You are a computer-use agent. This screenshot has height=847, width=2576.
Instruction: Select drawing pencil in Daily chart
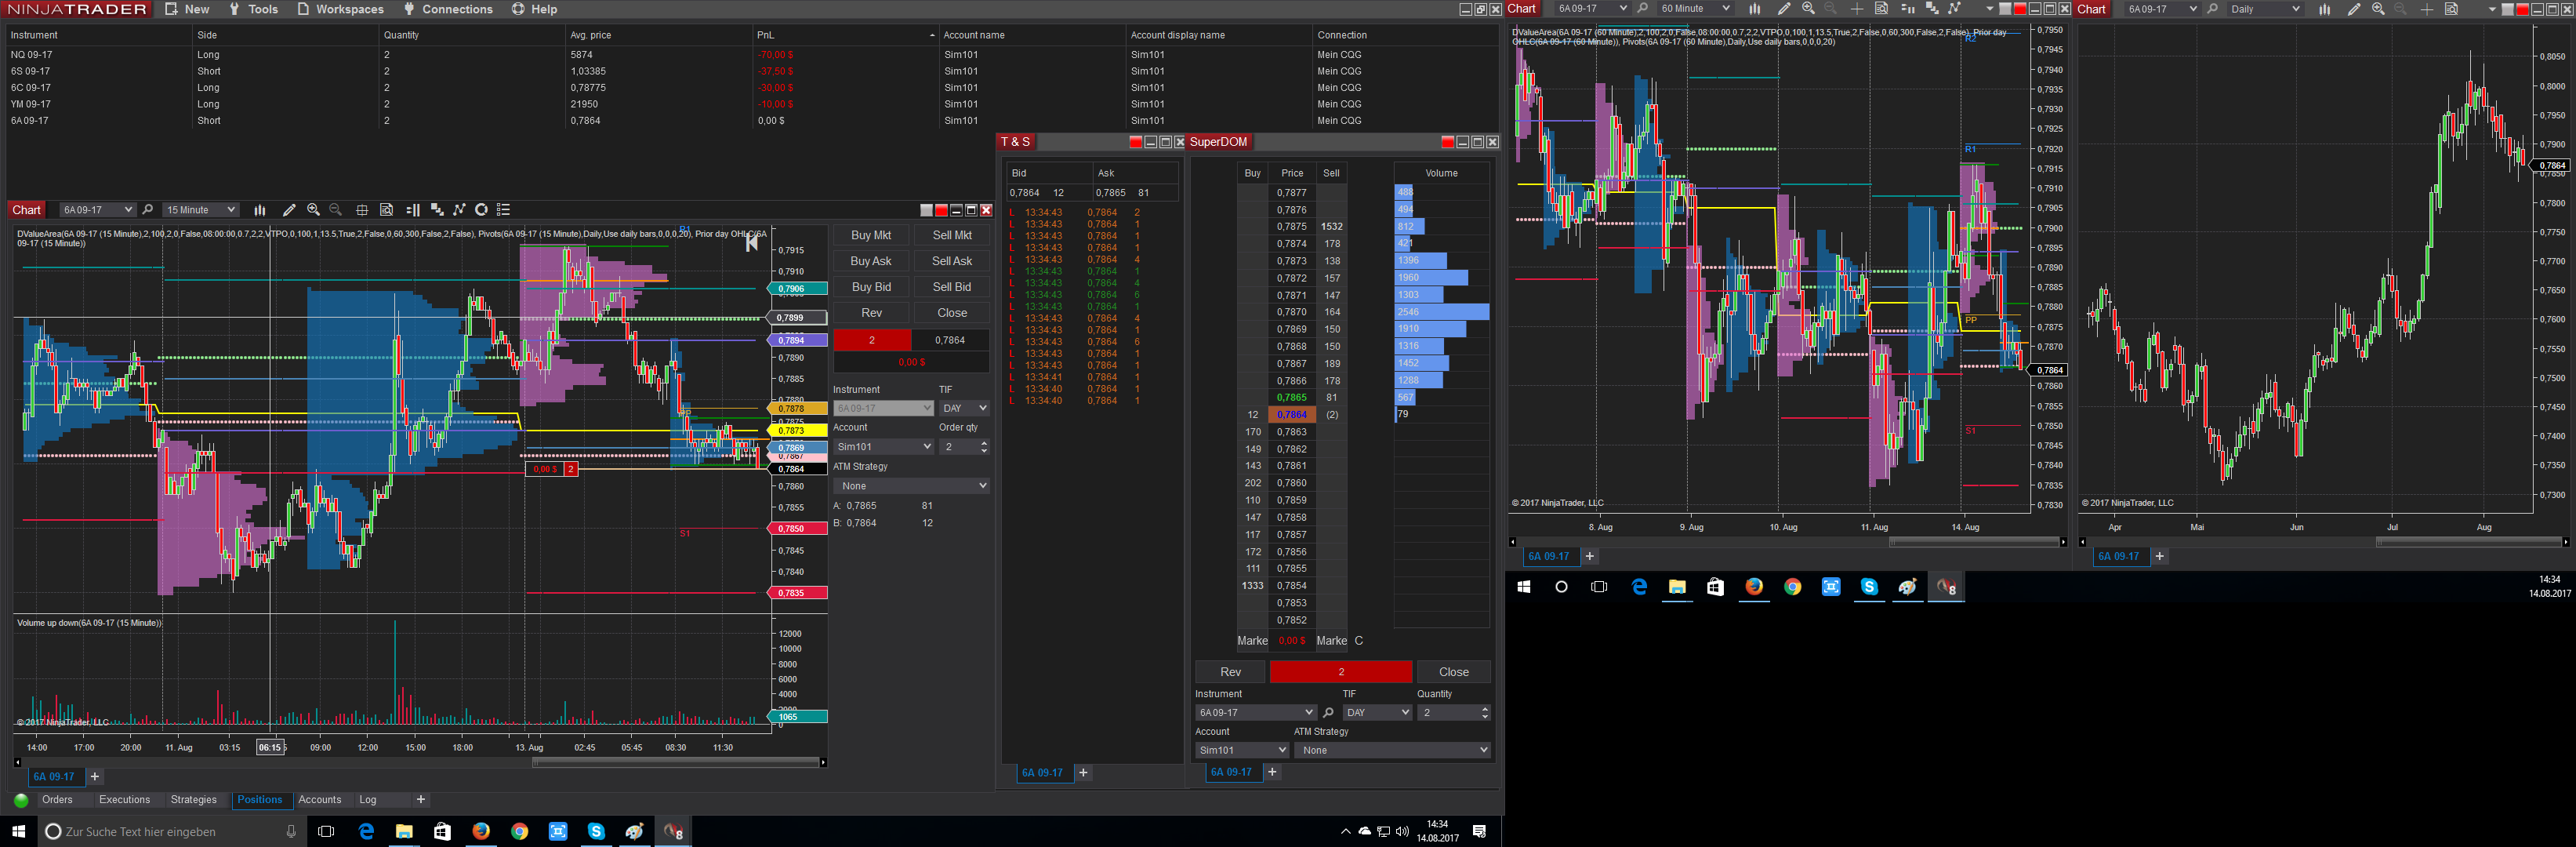[x=2354, y=9]
